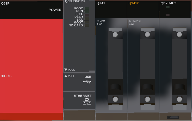Click the top screw on QX41 connector
192x121 pixels.
point(115,35)
